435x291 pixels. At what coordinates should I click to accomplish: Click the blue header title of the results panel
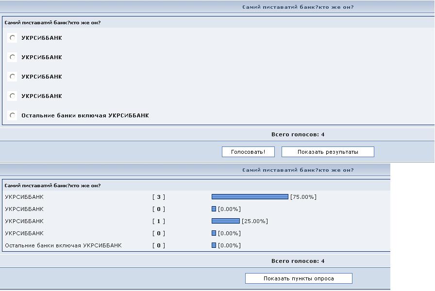298,170
